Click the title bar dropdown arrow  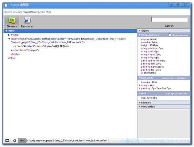pyautogui.click(x=10, y=5)
